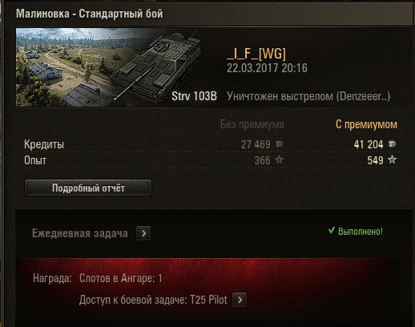Click the experience star next to 549

tap(392, 159)
